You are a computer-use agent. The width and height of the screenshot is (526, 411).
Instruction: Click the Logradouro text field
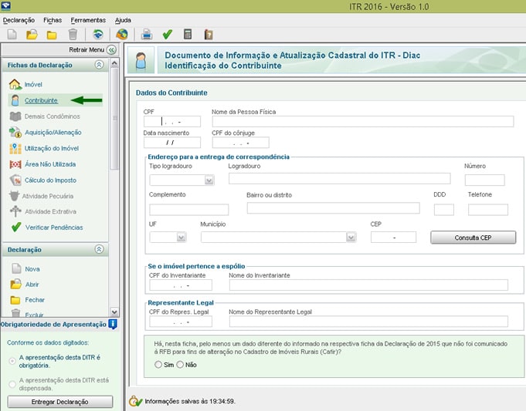coord(340,179)
